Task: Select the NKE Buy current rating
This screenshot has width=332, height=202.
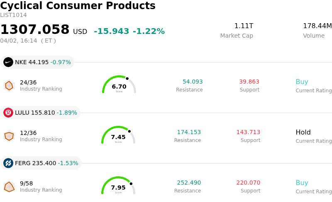Action: [302, 82]
